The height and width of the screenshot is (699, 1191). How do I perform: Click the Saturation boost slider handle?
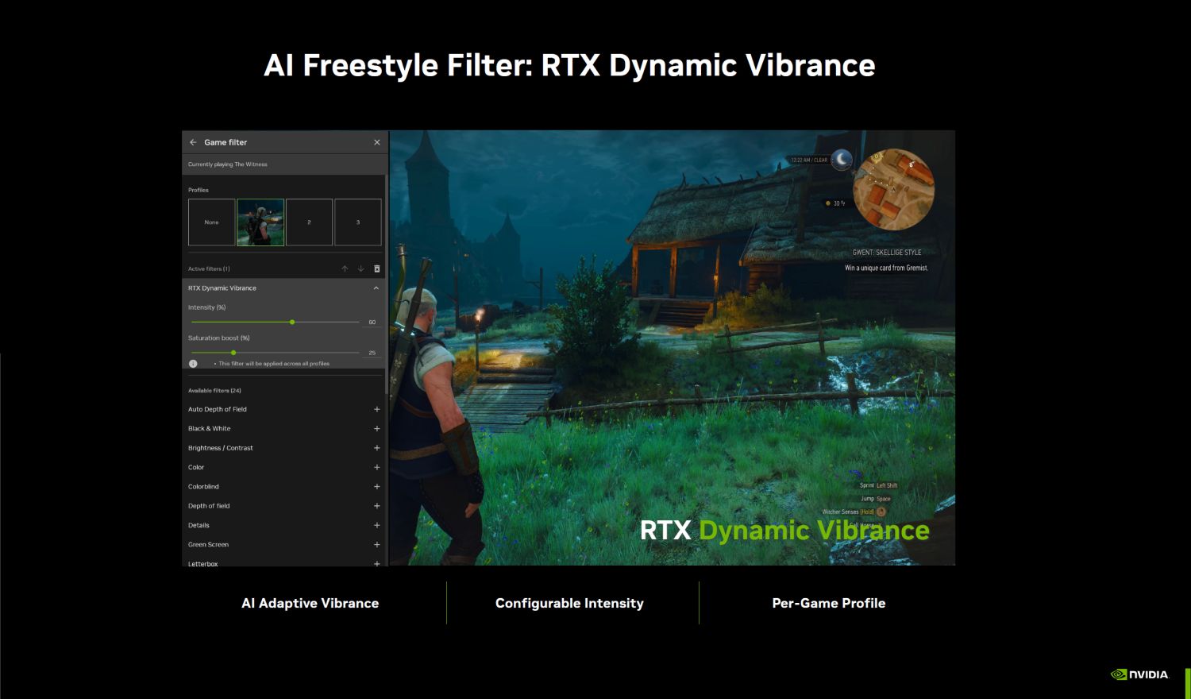233,352
